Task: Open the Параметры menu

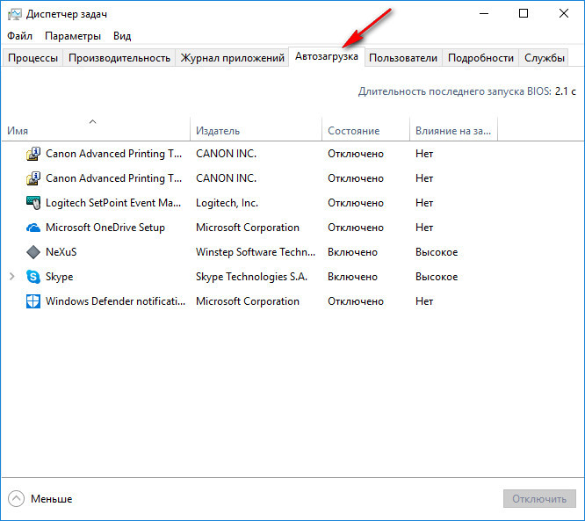Action: point(73,36)
